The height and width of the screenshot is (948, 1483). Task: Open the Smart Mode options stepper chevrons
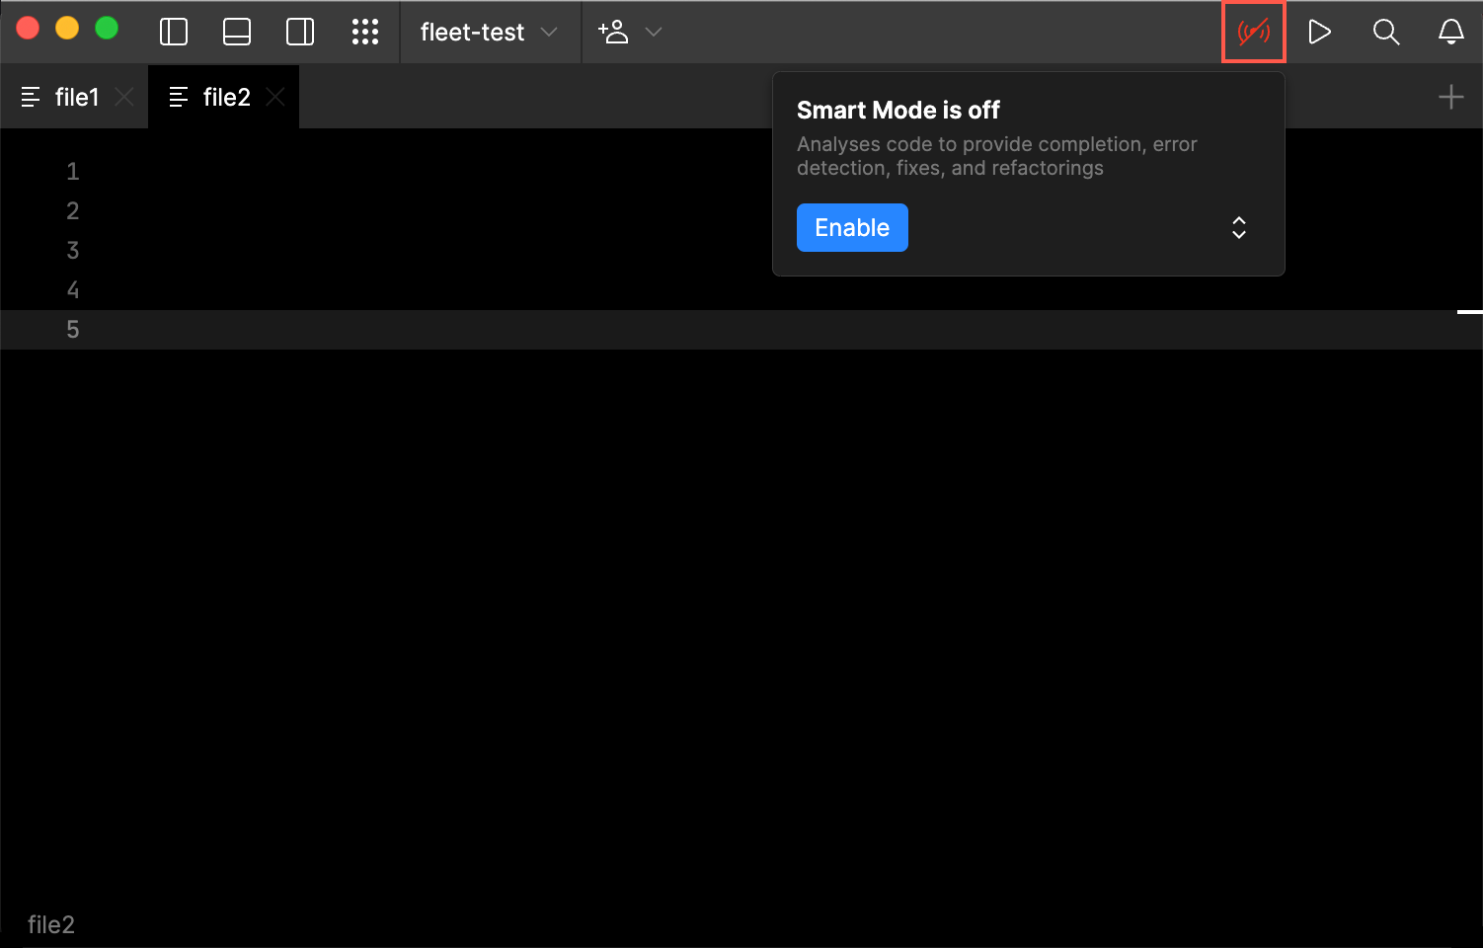[1239, 227]
